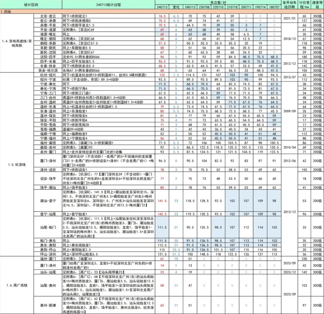Select the 1.4.京哈高速线/京哈高铁 group cell
Image resolution: width=324 pixels, height=314 pixels.
pyautogui.click(x=17, y=43)
